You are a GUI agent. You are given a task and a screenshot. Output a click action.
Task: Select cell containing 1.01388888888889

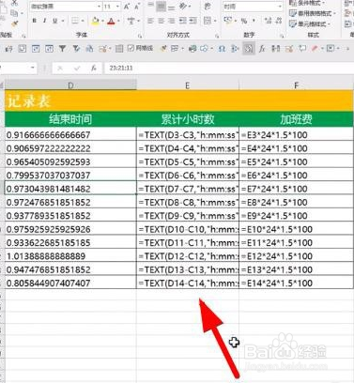click(x=70, y=256)
